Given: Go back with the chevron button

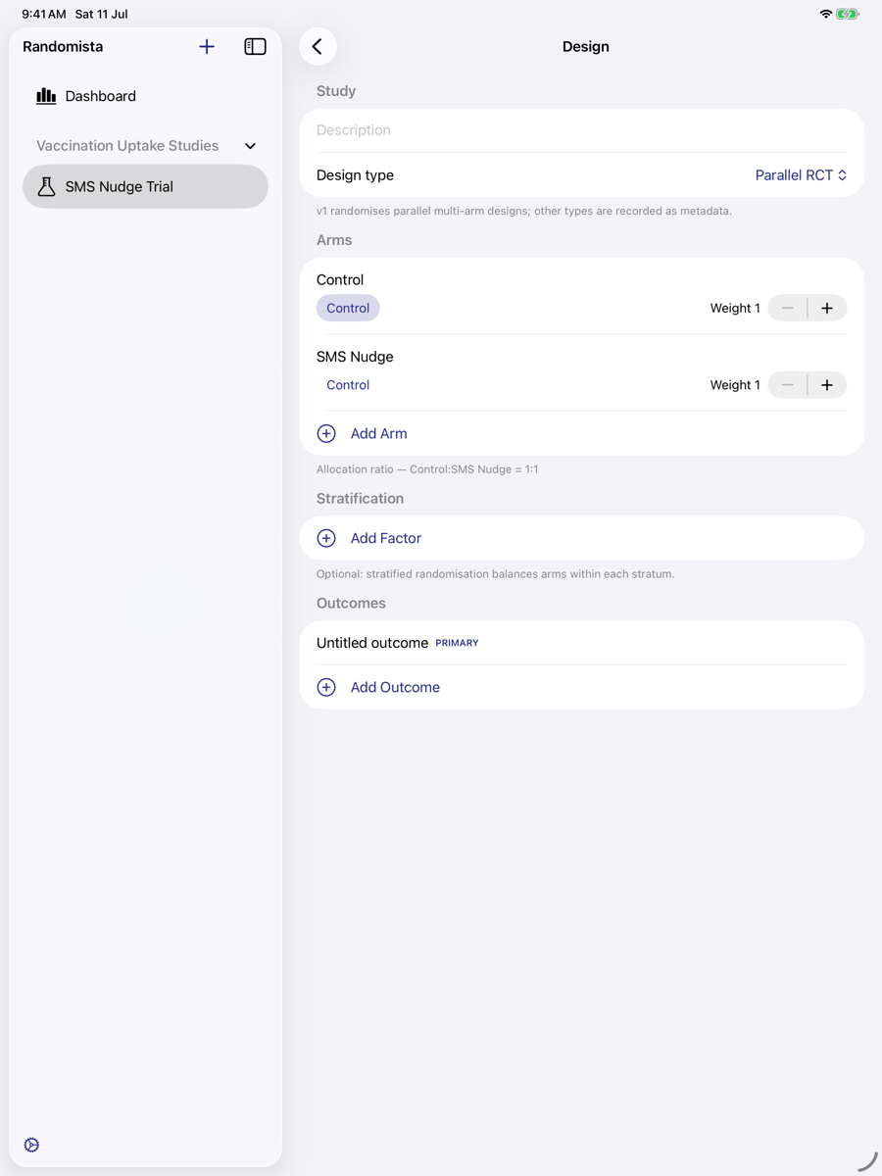Looking at the screenshot, I should point(318,46).
